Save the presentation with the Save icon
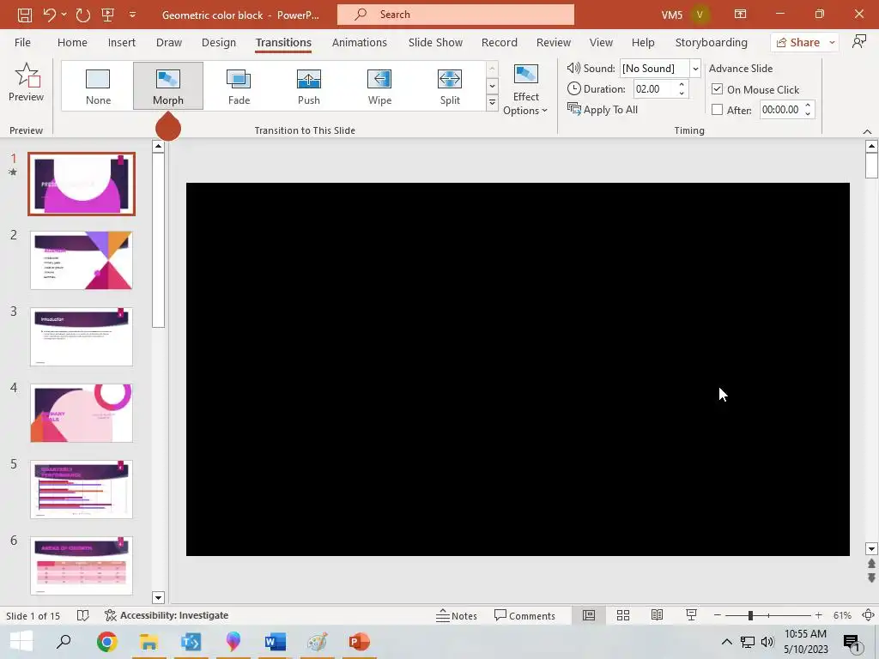Image resolution: width=879 pixels, height=659 pixels. click(x=25, y=15)
